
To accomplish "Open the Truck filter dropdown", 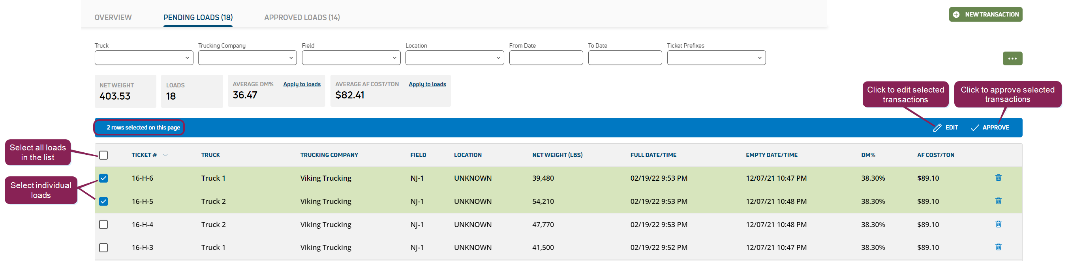I will (x=144, y=58).
